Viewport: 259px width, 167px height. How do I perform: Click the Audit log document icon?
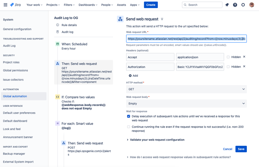pyautogui.click(x=58, y=32)
